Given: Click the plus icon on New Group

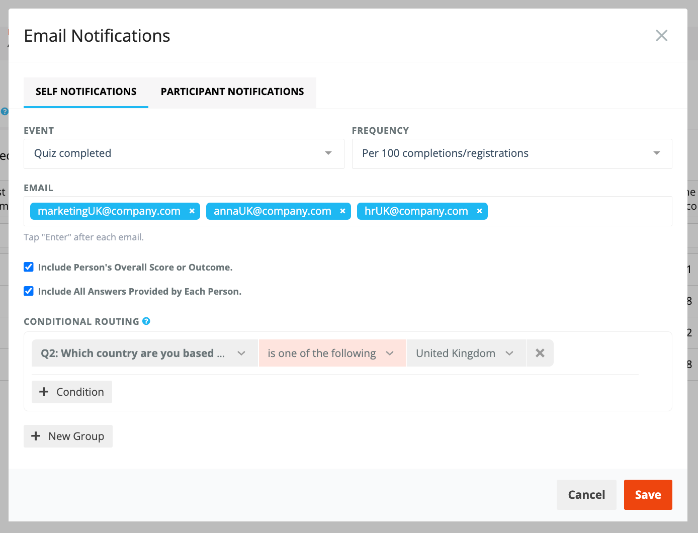Looking at the screenshot, I should tap(36, 436).
